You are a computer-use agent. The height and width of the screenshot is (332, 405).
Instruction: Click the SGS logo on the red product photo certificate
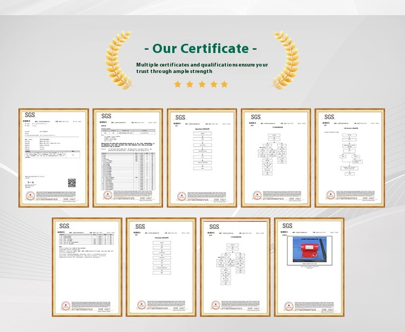tap(287, 225)
